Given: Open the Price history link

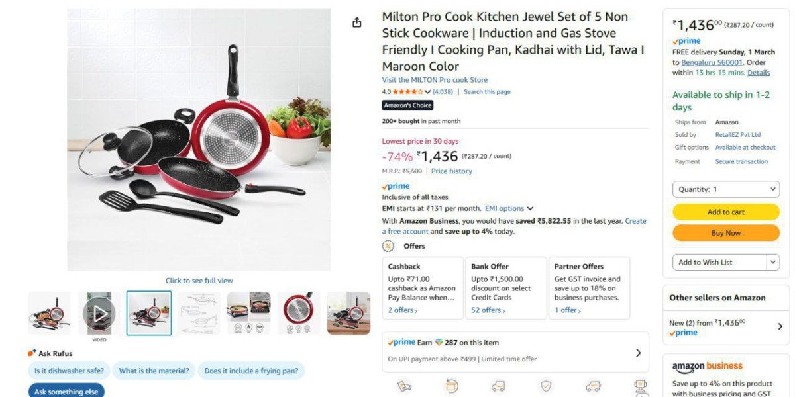Looking at the screenshot, I should point(451,171).
